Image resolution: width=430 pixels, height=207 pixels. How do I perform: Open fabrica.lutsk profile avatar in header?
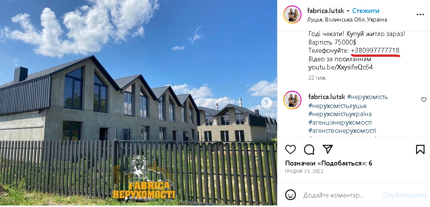(292, 14)
